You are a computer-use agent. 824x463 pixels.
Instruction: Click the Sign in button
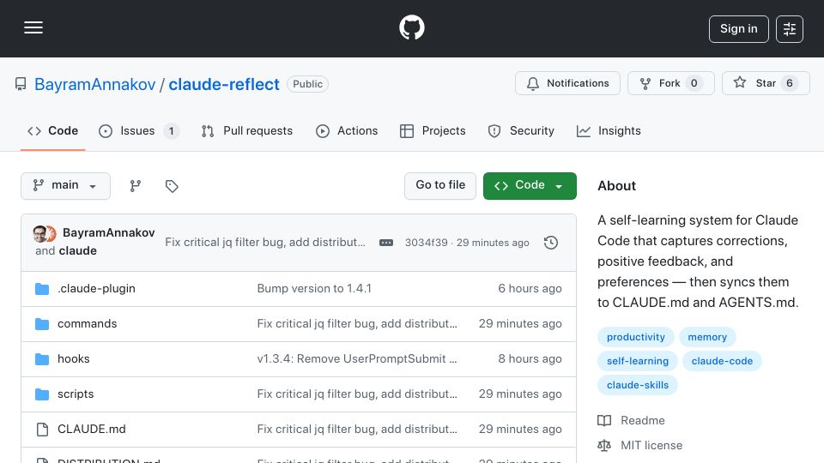738,29
